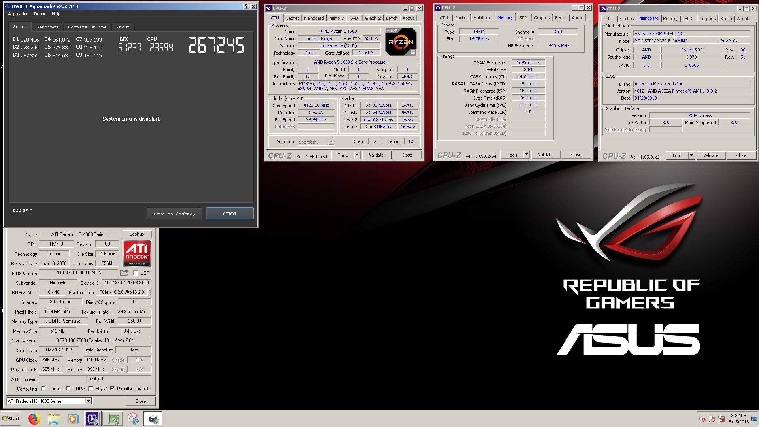Image resolution: width=759 pixels, height=427 pixels.
Task: Click the CPU-Z icon in Mainboard window title
Action: pyautogui.click(x=603, y=9)
